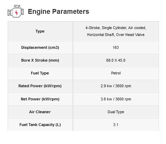The width and height of the screenshot is (166, 144).
Task: Select the Displacement (cm3) label
Action: click(40, 47)
